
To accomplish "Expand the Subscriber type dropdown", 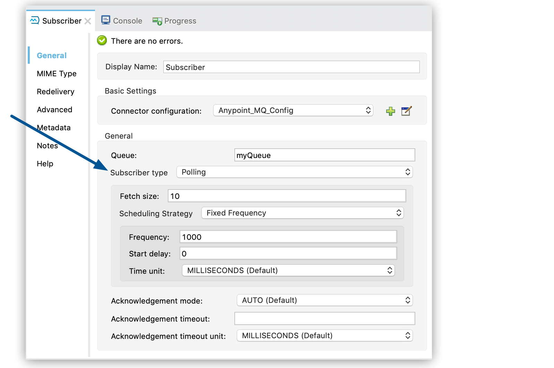I will [x=294, y=172].
